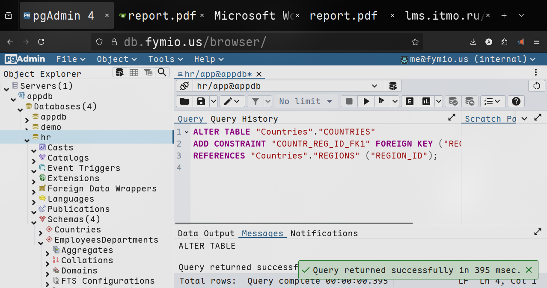Click the Explain Analyze chart icon
The width and height of the screenshot is (547, 288).
tap(426, 101)
